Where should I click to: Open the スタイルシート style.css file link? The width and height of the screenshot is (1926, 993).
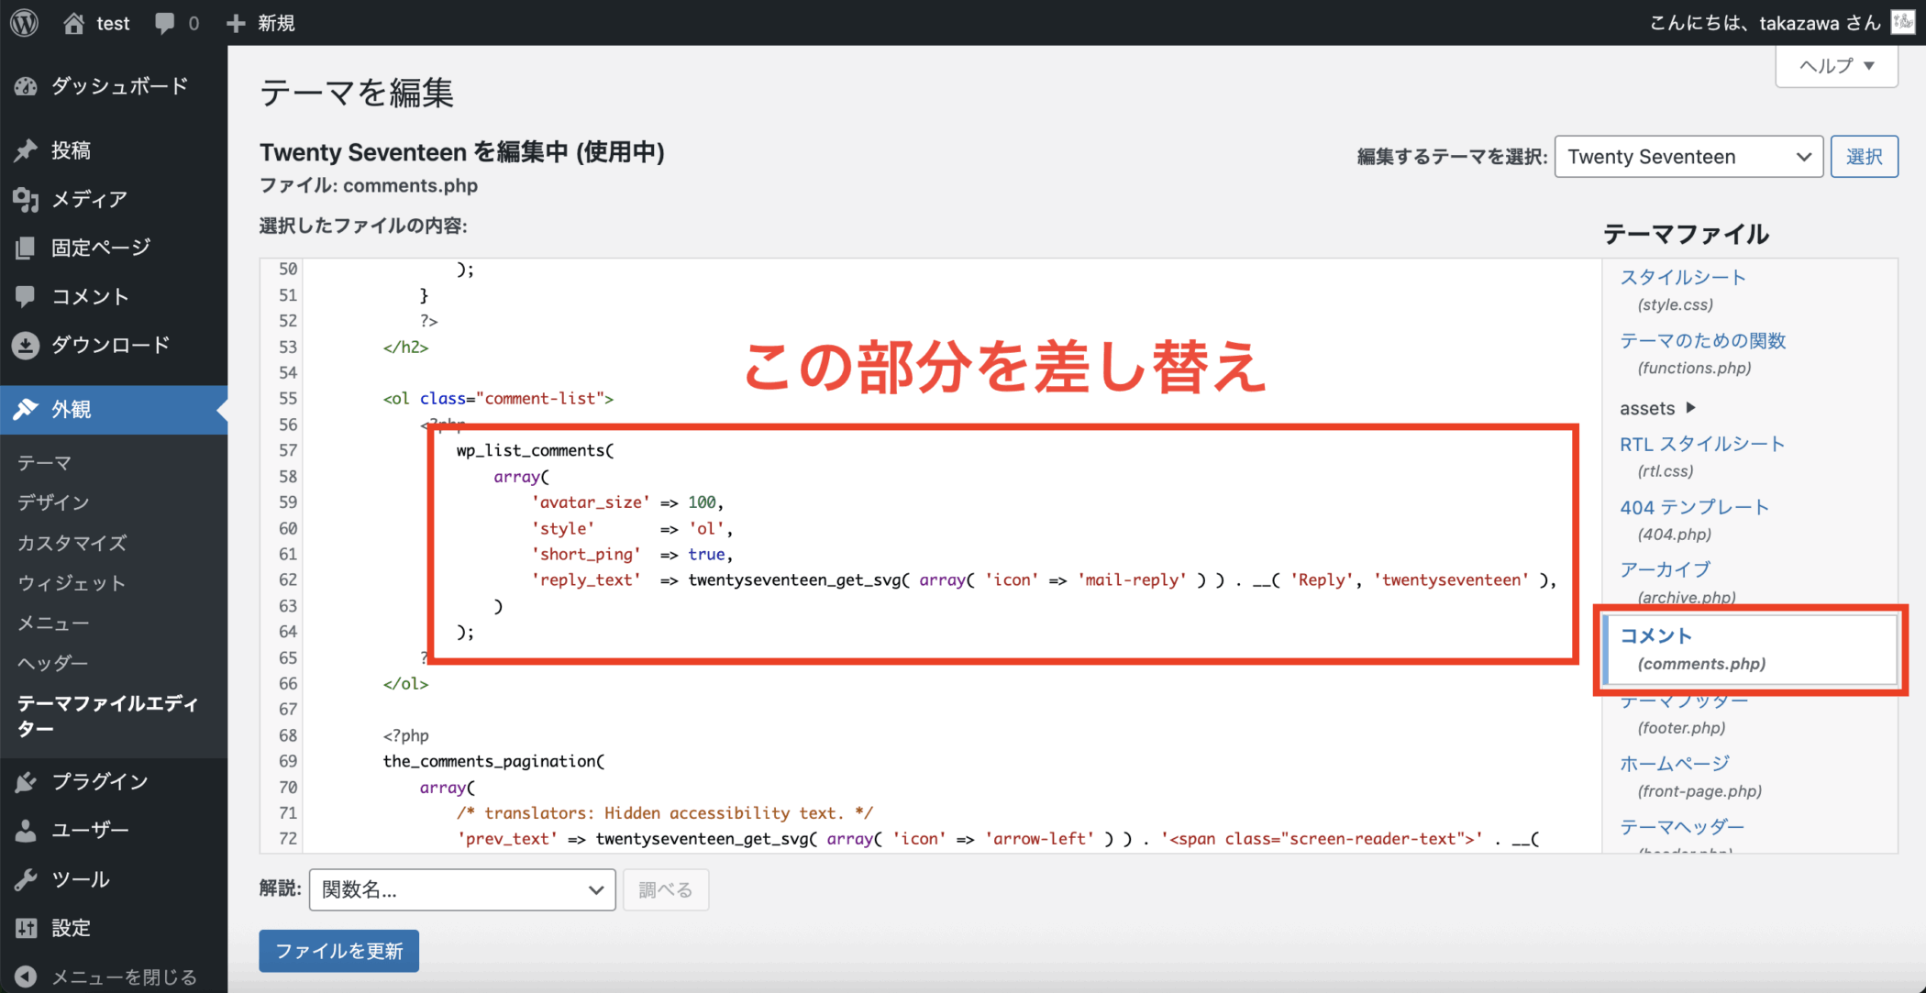(x=1682, y=278)
